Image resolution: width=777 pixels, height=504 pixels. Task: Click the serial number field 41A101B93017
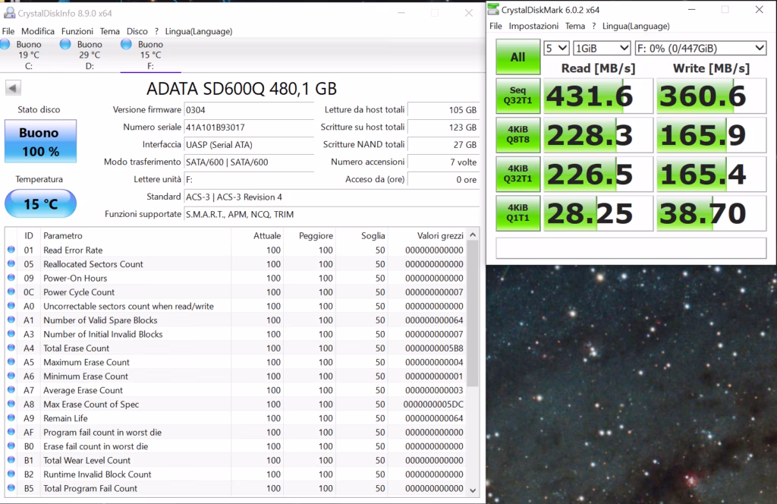(x=249, y=128)
